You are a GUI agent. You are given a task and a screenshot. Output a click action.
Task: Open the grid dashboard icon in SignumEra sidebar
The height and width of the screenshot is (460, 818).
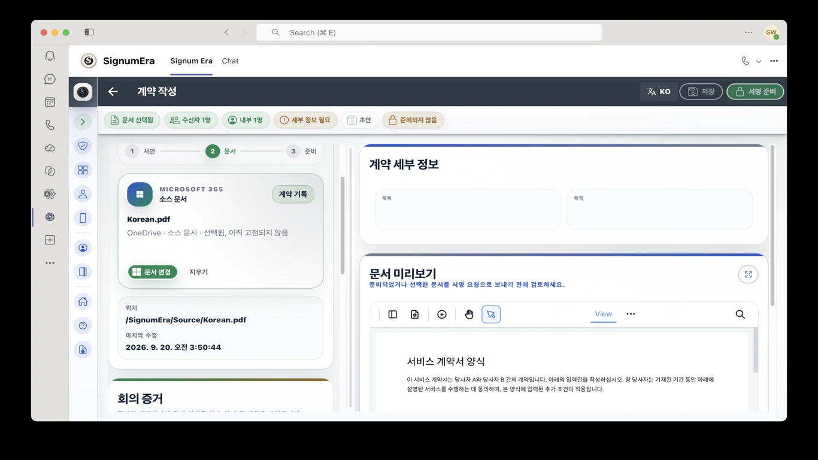tap(83, 170)
